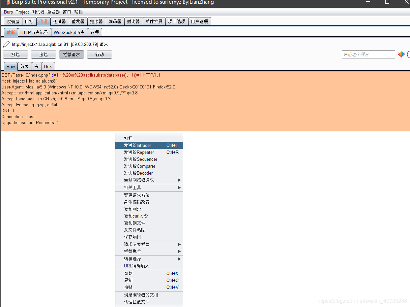The height and width of the screenshot is (307, 410).
Task: Choose 粘贴 (Ctrl+V) in context menu
Action: click(x=149, y=287)
